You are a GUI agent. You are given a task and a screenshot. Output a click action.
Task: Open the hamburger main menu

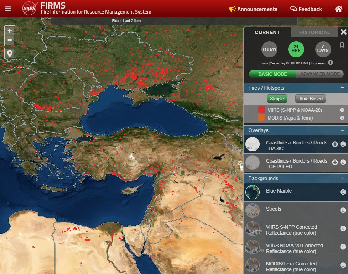8,9
